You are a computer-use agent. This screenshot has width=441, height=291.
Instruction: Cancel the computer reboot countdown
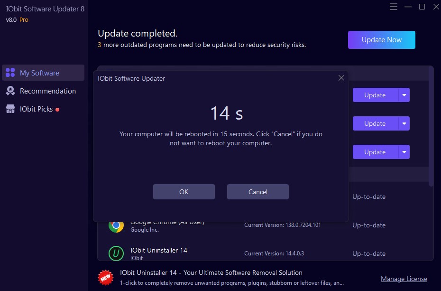click(x=257, y=192)
